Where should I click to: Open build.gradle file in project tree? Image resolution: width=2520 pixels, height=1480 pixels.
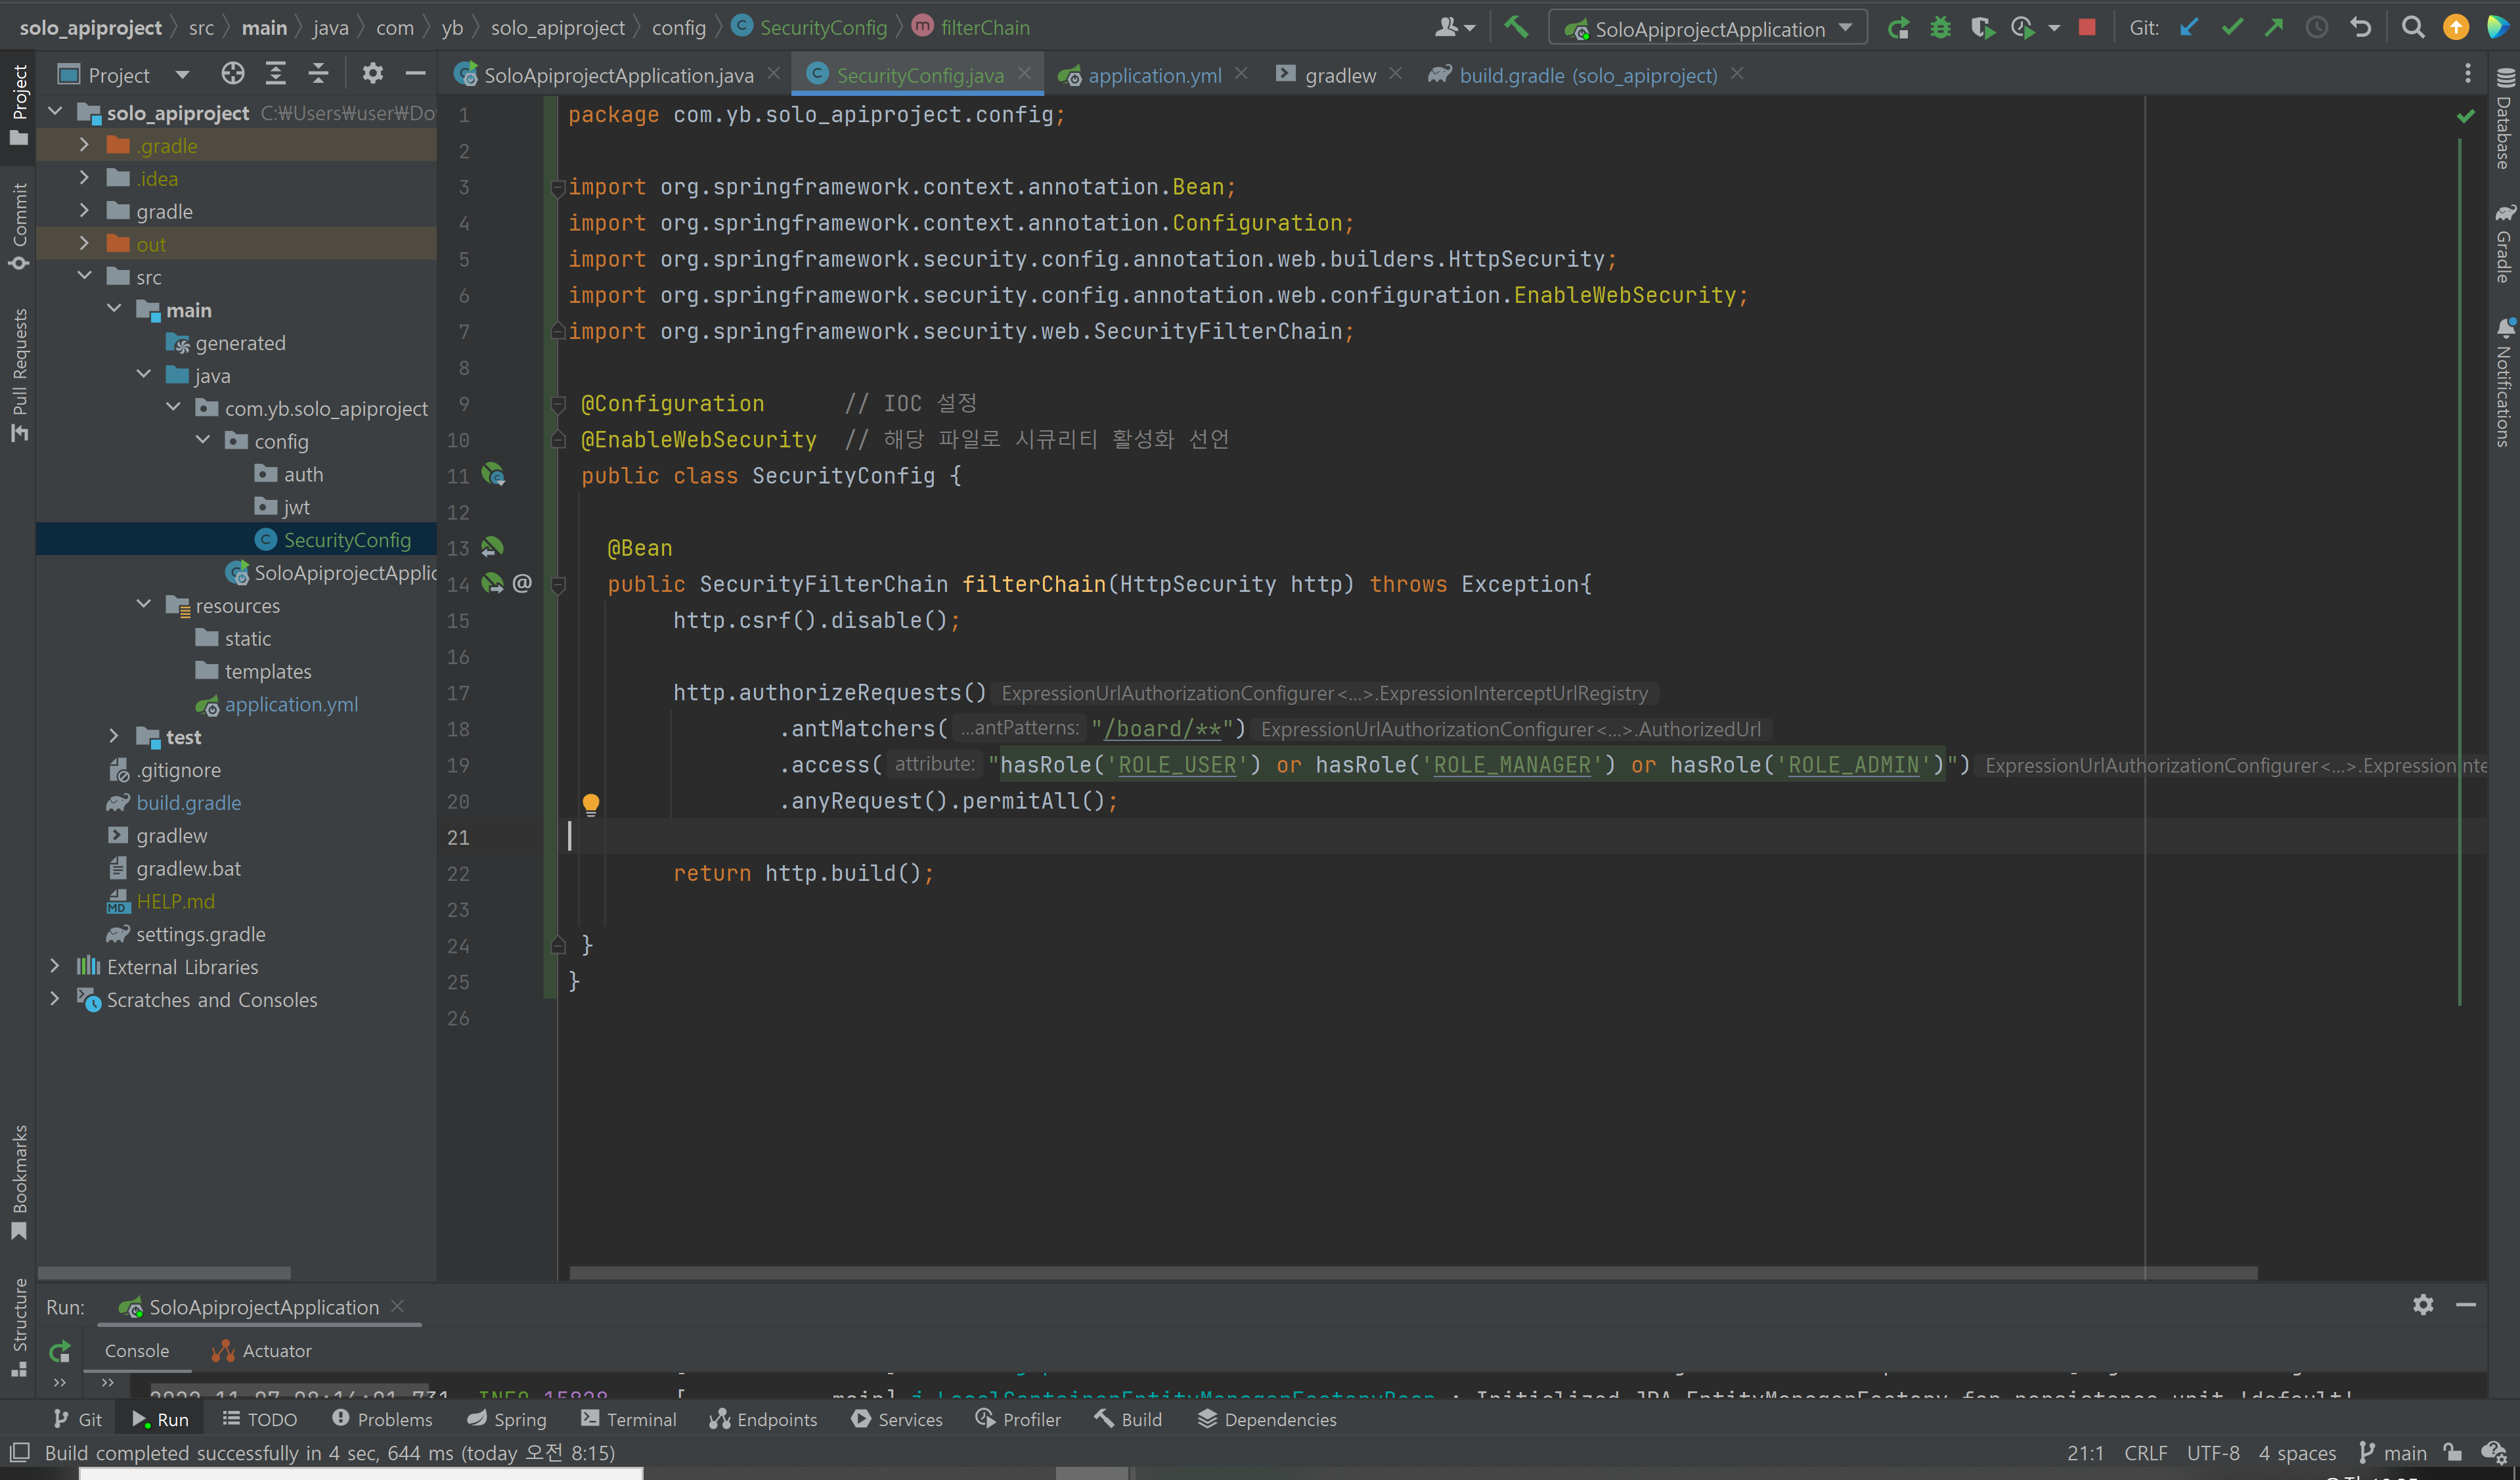(188, 802)
